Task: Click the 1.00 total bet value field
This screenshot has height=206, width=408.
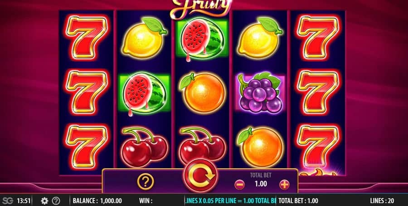Action: pos(261,184)
